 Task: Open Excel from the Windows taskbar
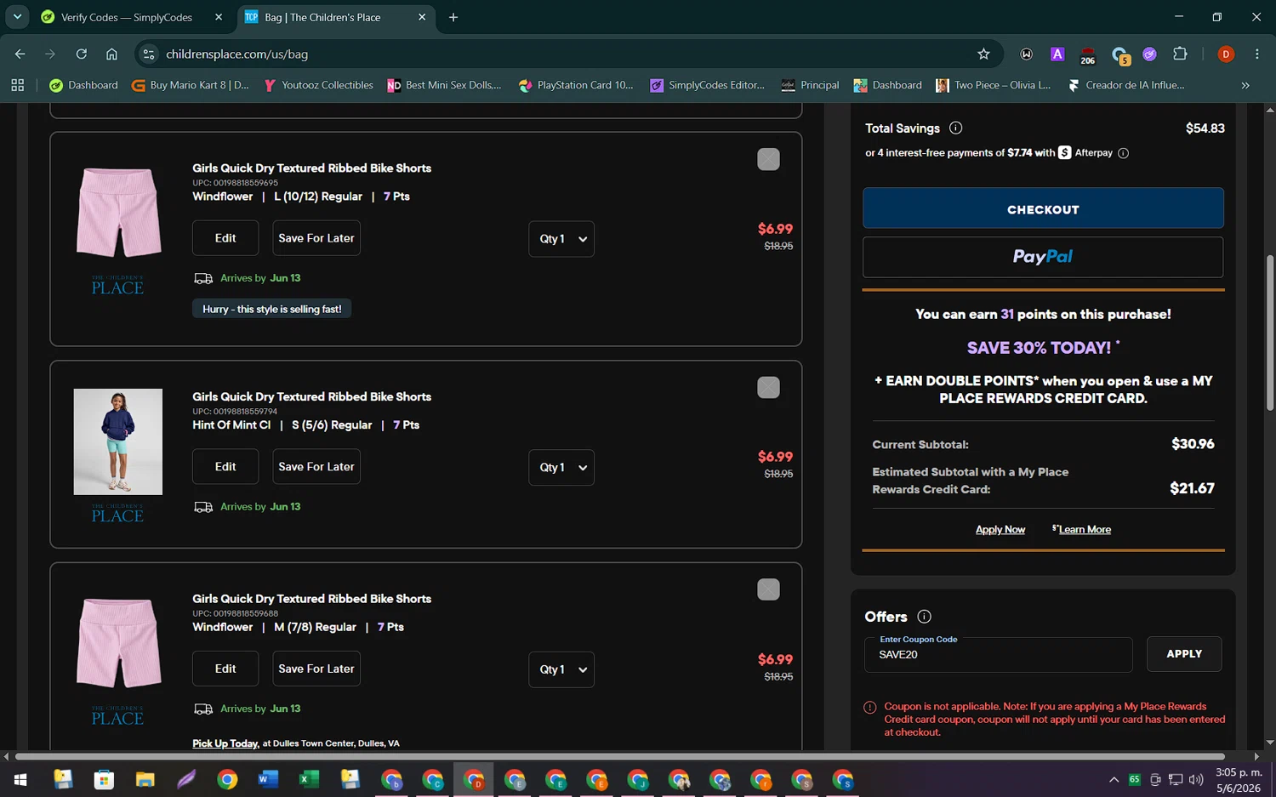(309, 779)
